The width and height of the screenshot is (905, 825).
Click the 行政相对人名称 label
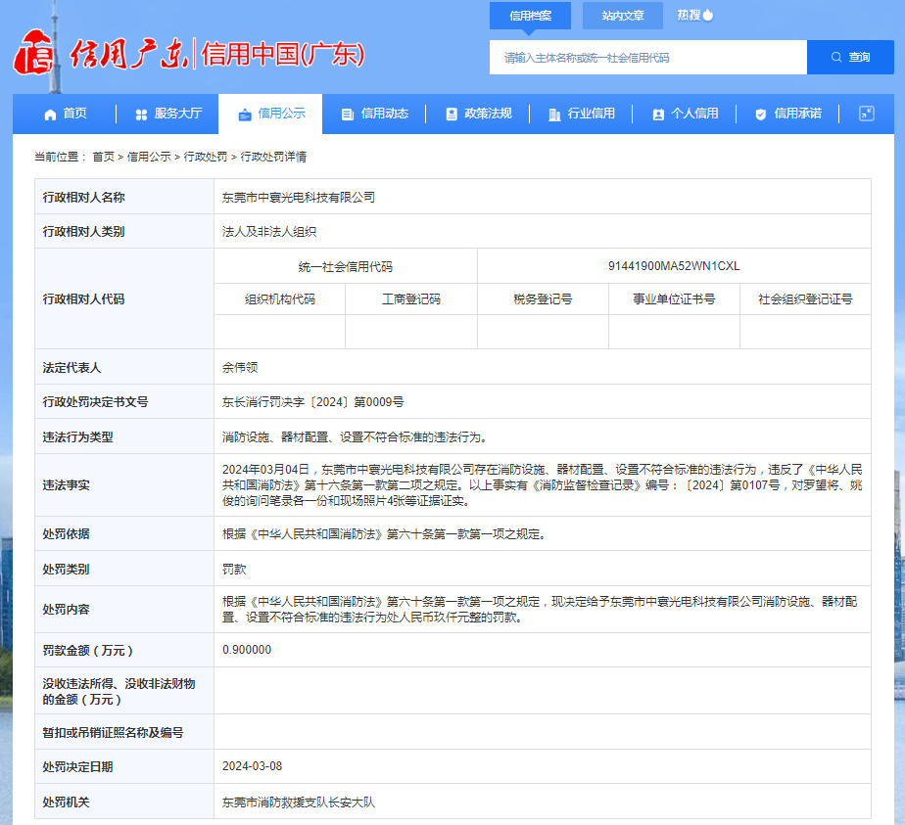(x=83, y=198)
